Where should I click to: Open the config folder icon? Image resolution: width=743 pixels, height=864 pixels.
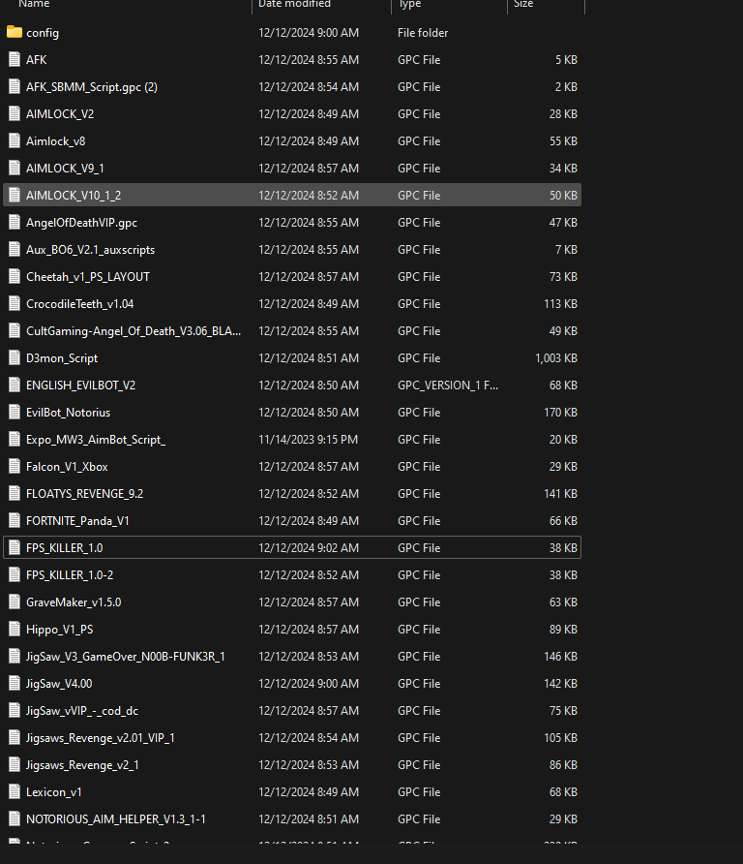click(15, 33)
